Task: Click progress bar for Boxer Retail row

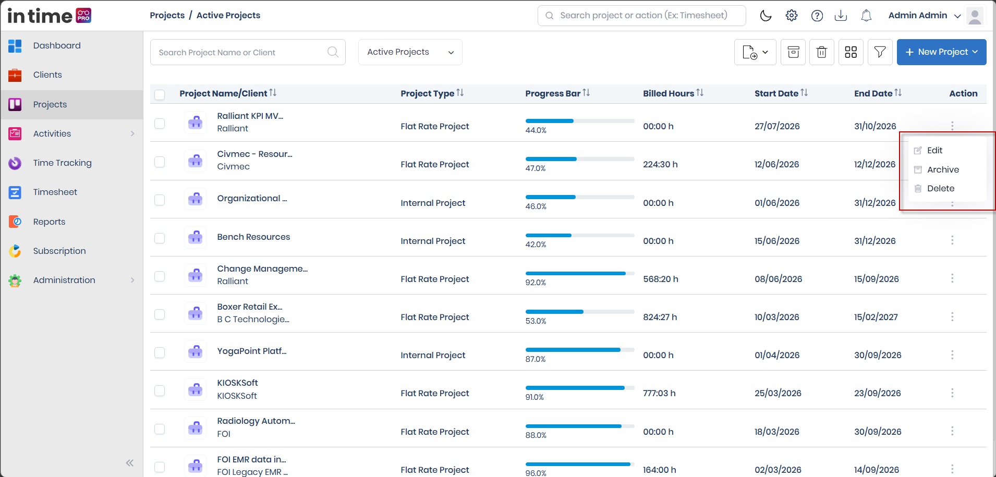Action: click(580, 312)
